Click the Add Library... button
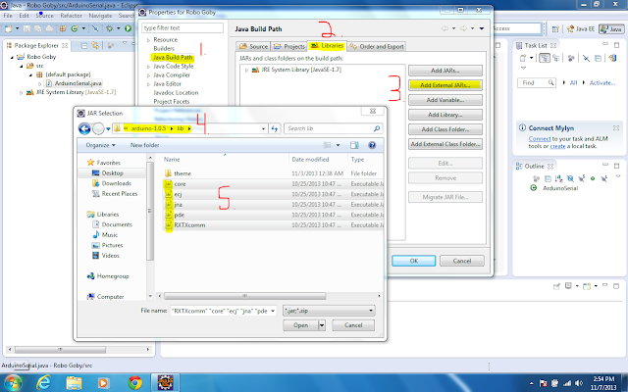Screen dimensions: 628x392 click(x=445, y=115)
